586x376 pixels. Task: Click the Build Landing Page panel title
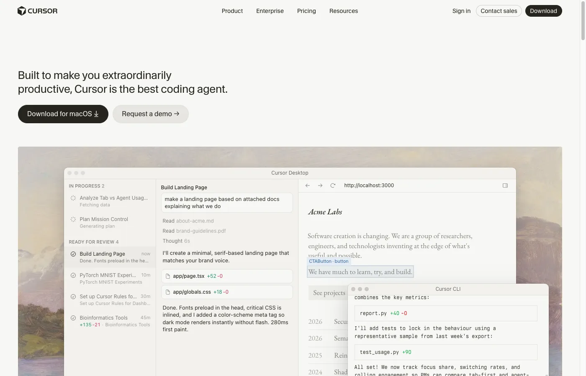click(184, 188)
